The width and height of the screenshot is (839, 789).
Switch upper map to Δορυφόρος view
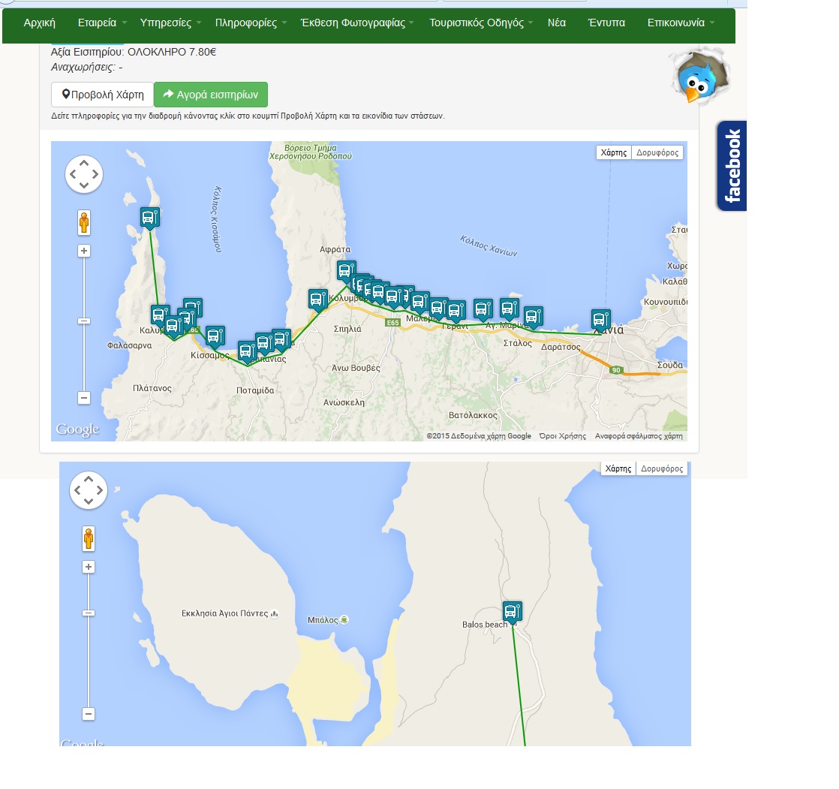[x=657, y=152]
